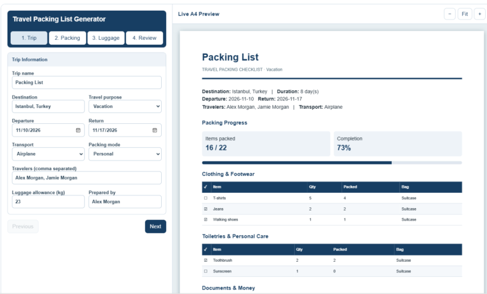Switch to the 3. Luggage step tab
The image size is (487, 294).
click(x=106, y=38)
